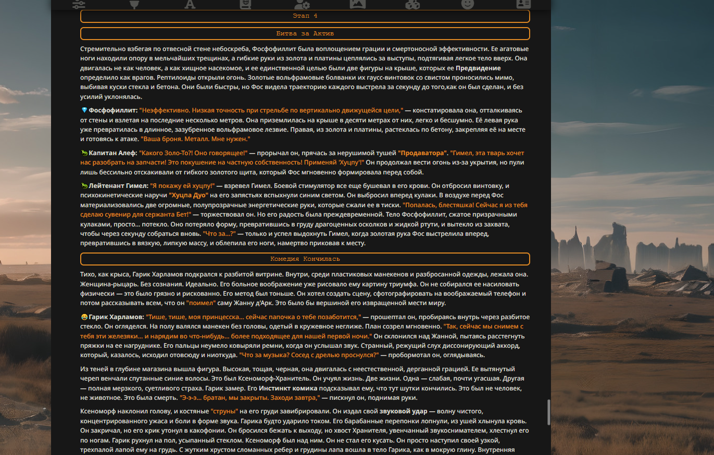This screenshot has width=714, height=455.
Task: Click the quote 'Я покажу ей хуцпу!'
Action: click(182, 185)
